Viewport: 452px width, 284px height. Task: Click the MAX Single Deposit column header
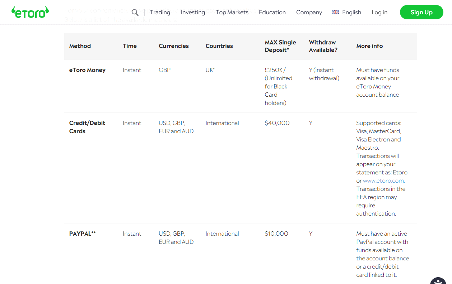tap(280, 46)
